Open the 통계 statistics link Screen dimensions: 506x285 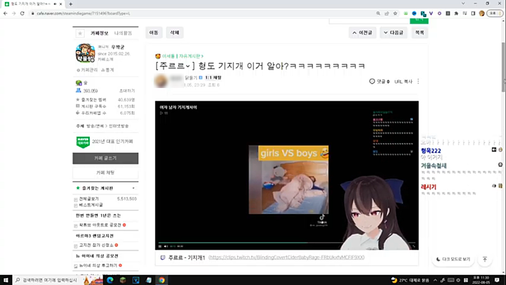[x=108, y=70]
